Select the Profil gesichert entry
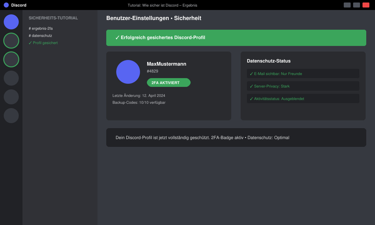 click(43, 43)
